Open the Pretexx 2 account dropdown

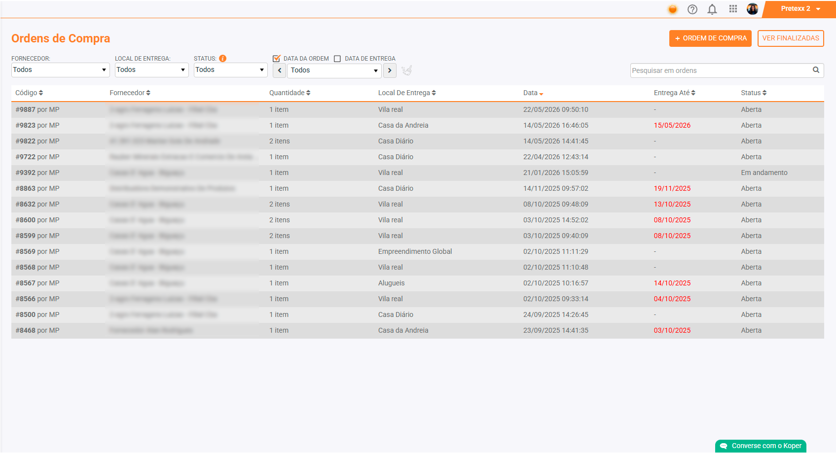[800, 9]
